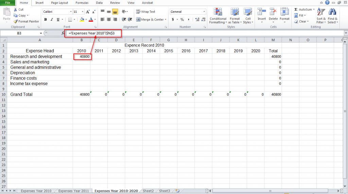Toggle Underline formatting

pos(58,19)
